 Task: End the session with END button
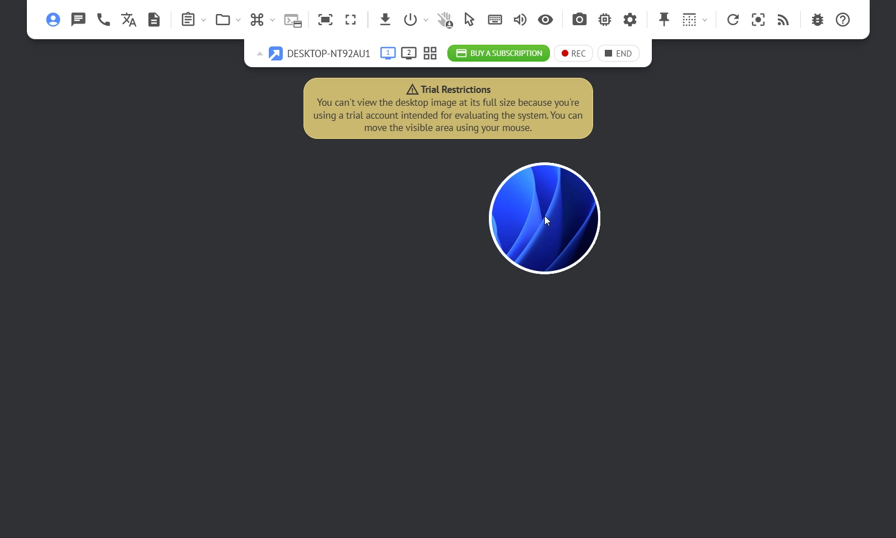(x=618, y=53)
